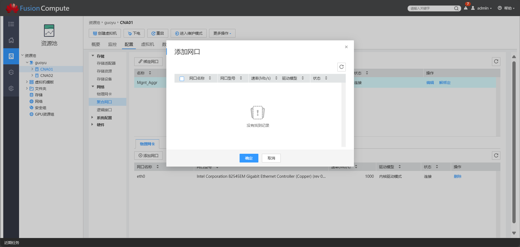Image resolution: width=520 pixels, height=247 pixels.
Task: Sort dialog table by speed Mb/s
Action: click(276, 78)
